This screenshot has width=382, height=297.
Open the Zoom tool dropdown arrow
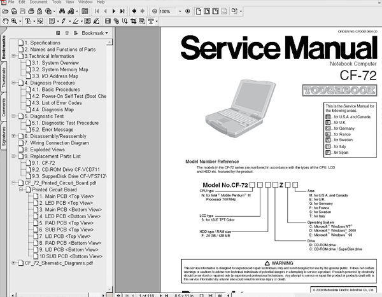pyautogui.click(x=20, y=22)
